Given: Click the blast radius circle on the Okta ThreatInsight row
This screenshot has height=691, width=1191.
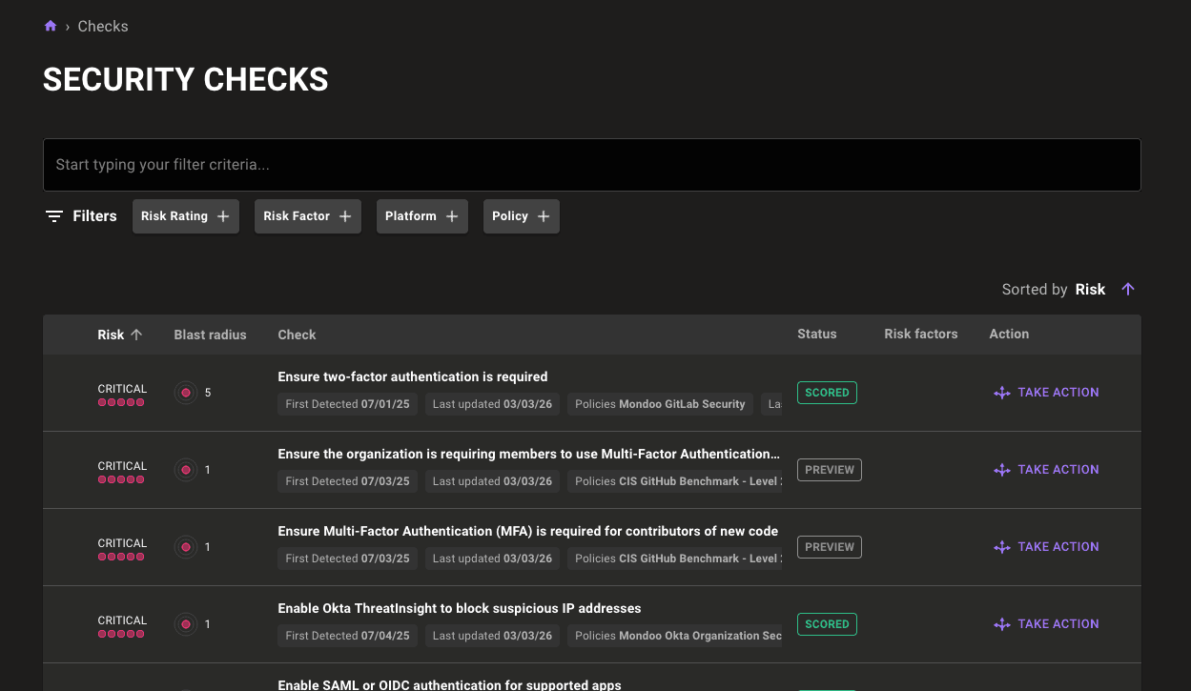Looking at the screenshot, I should click(186, 624).
